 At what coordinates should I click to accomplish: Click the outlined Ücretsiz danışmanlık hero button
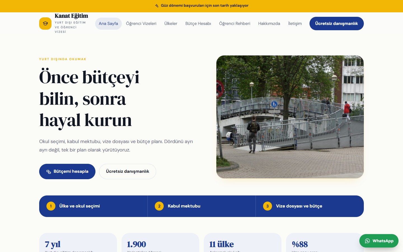tap(128, 171)
